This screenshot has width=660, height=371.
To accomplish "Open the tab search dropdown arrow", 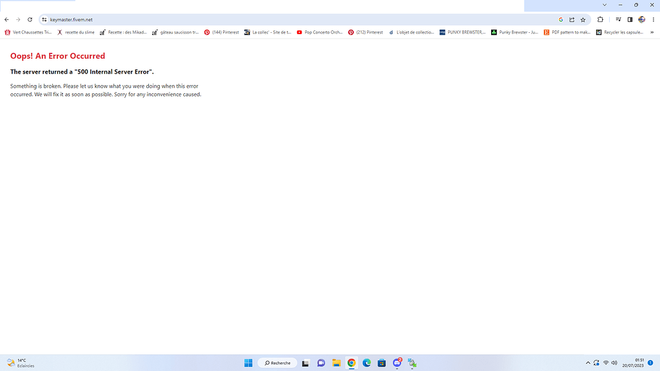I will pyautogui.click(x=604, y=5).
